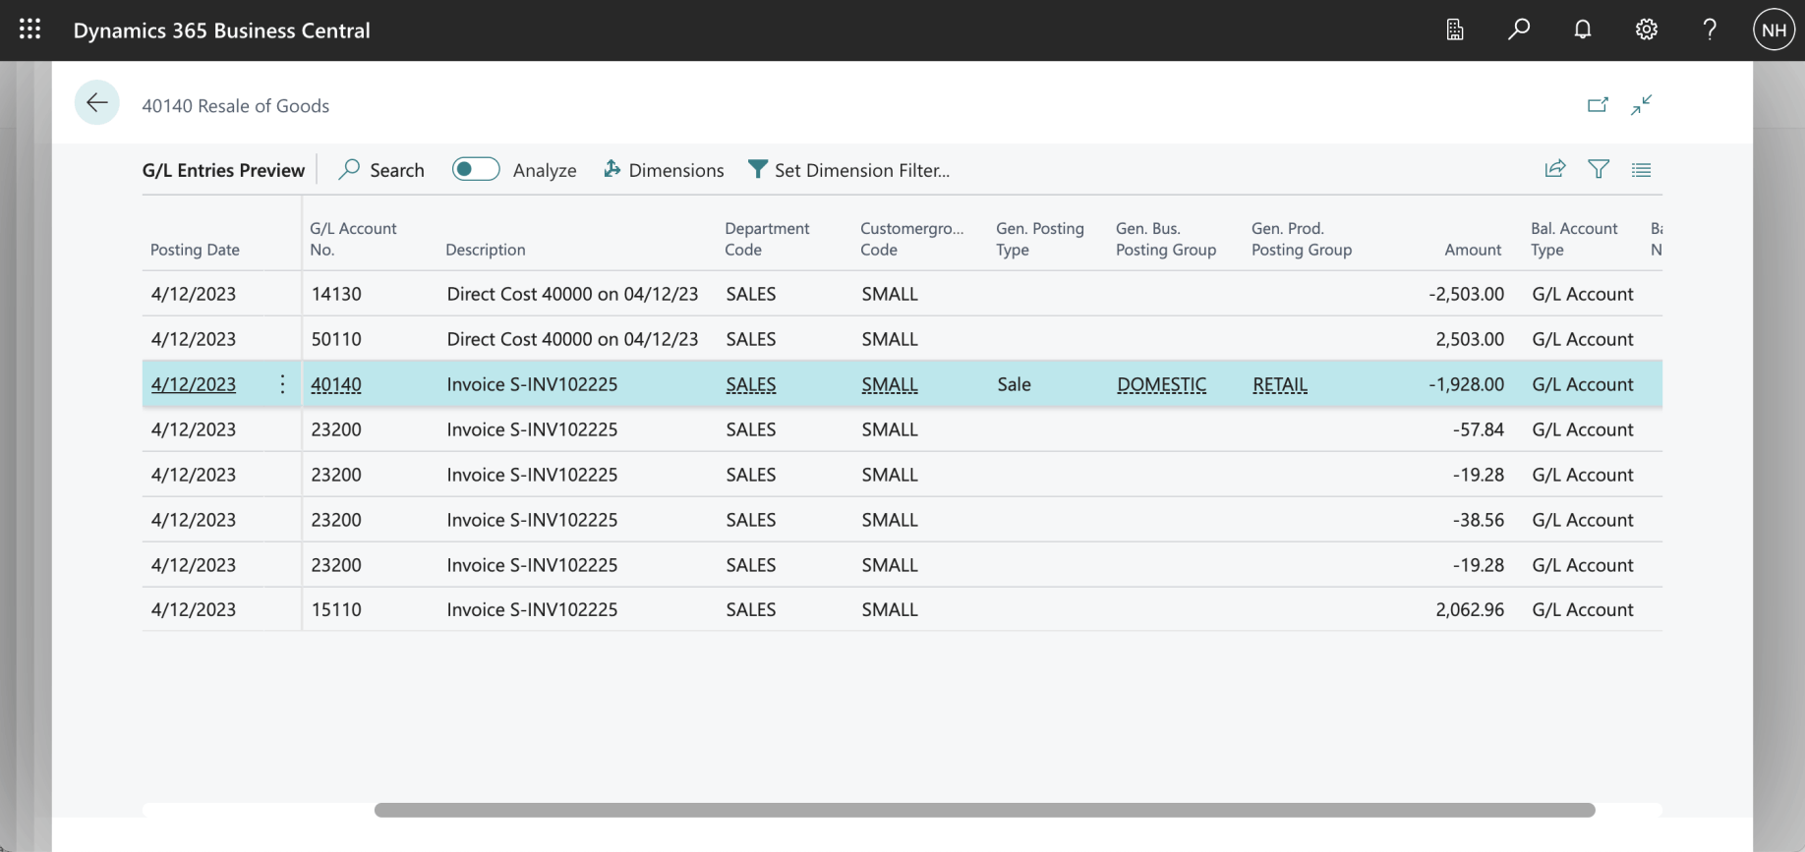Open page in new window icon
1805x852 pixels.
1598,105
